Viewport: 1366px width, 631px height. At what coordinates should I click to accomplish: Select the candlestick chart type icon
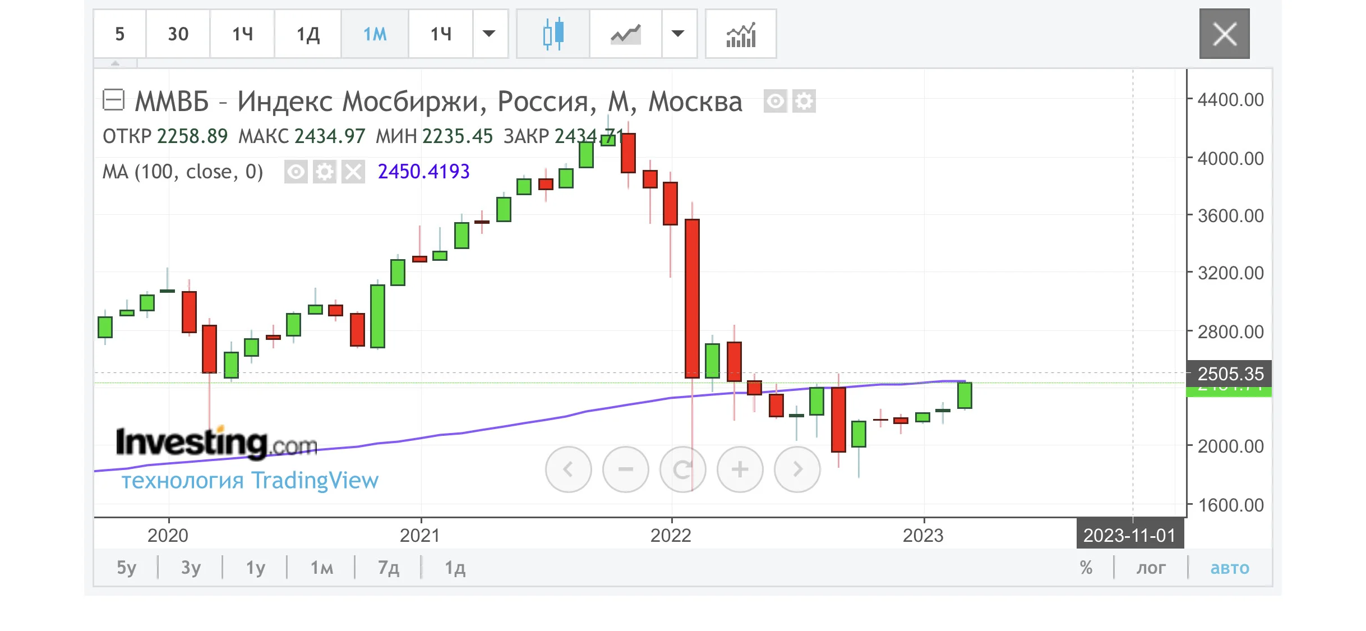pyautogui.click(x=553, y=34)
